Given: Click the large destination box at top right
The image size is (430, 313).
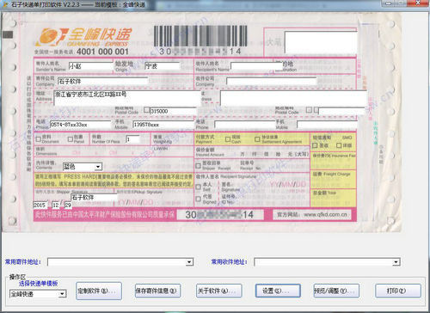Looking at the screenshot, I should (x=321, y=42).
